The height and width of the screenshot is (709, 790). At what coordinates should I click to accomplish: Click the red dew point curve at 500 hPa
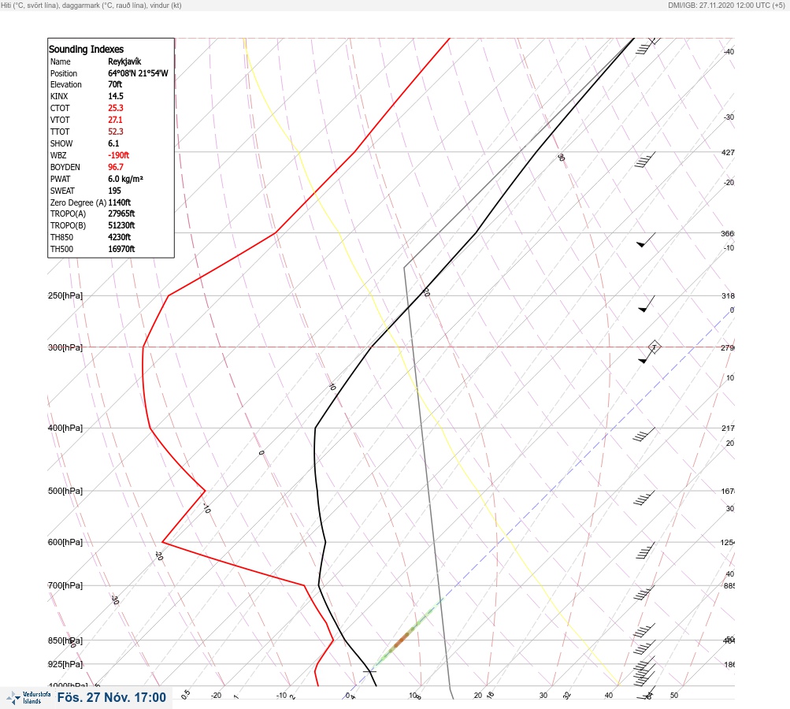pos(205,491)
